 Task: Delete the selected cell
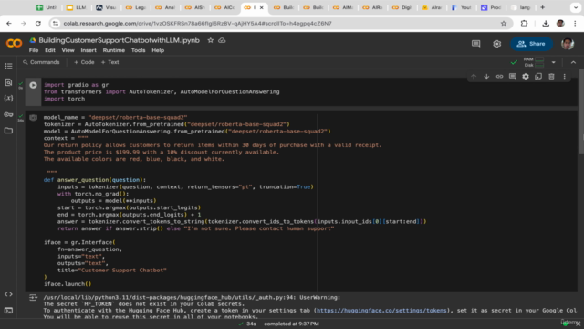click(551, 77)
